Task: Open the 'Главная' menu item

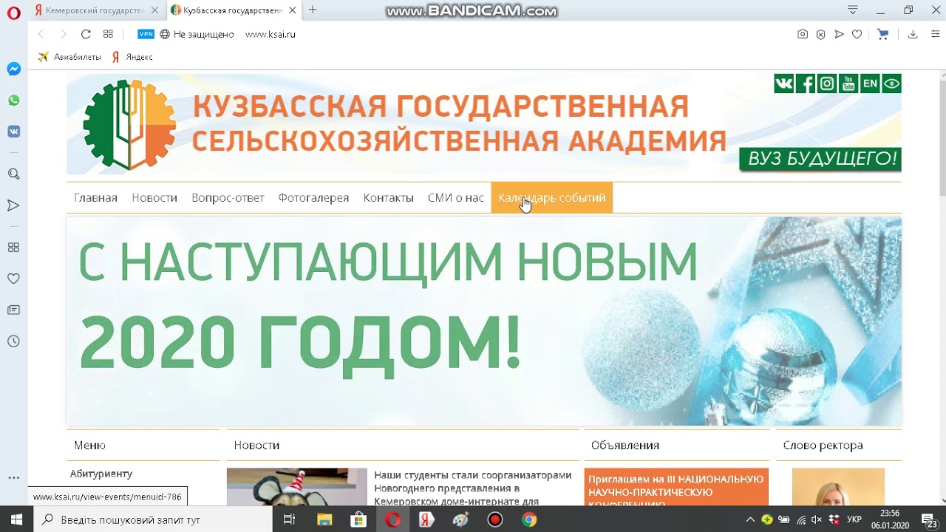Action: 95,198
